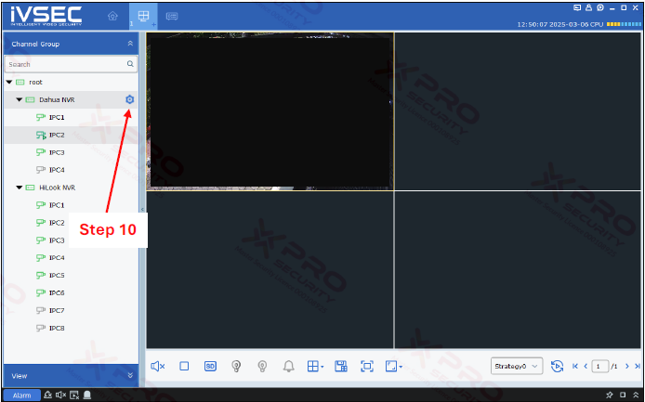Toggle the alarm-disabled siren icon
The image size is (645, 402).
[x=47, y=395]
